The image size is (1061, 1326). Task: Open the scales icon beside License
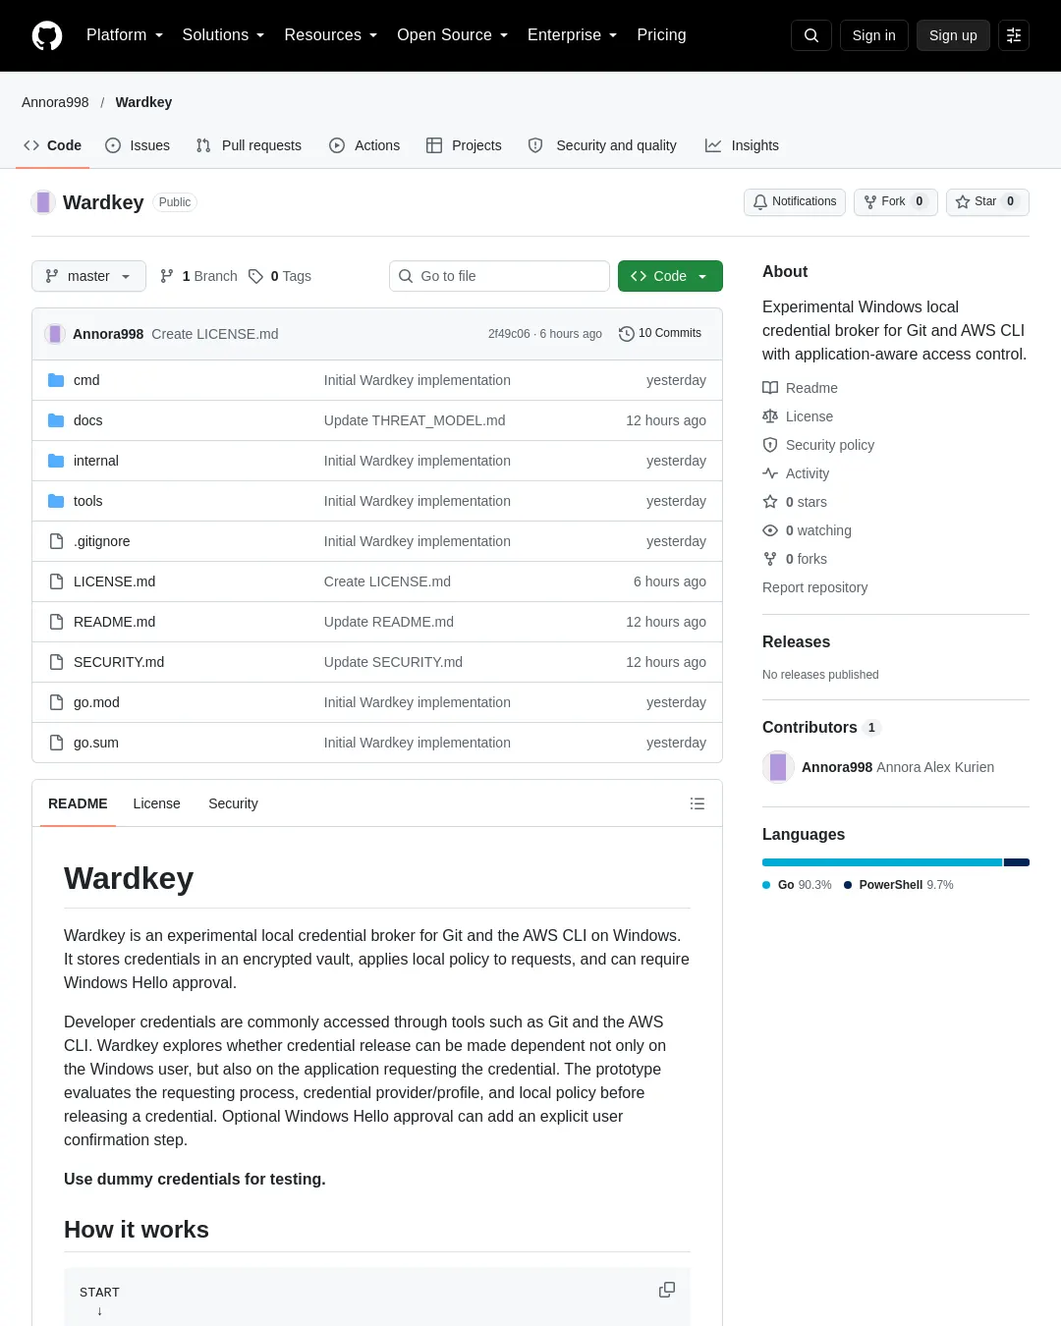tap(770, 416)
